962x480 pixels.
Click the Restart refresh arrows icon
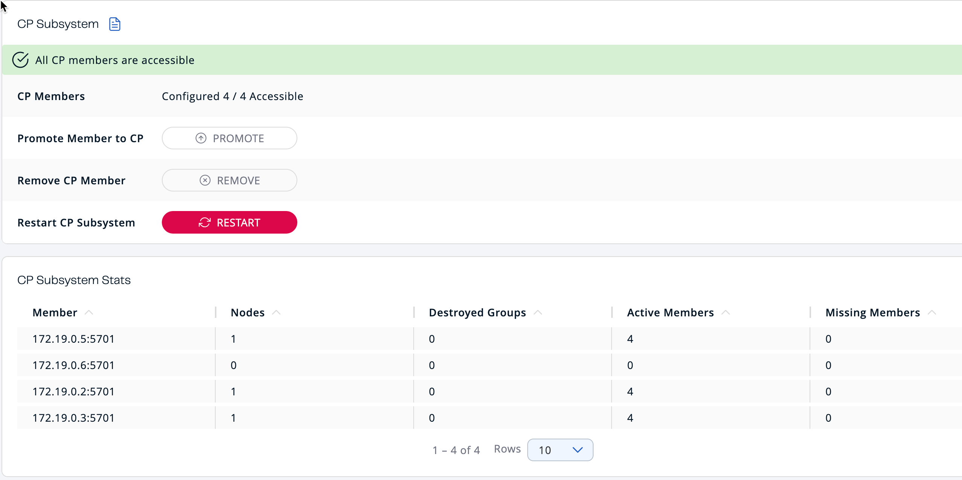204,222
